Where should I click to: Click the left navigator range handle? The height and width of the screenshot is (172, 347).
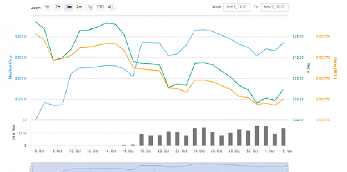(31, 169)
